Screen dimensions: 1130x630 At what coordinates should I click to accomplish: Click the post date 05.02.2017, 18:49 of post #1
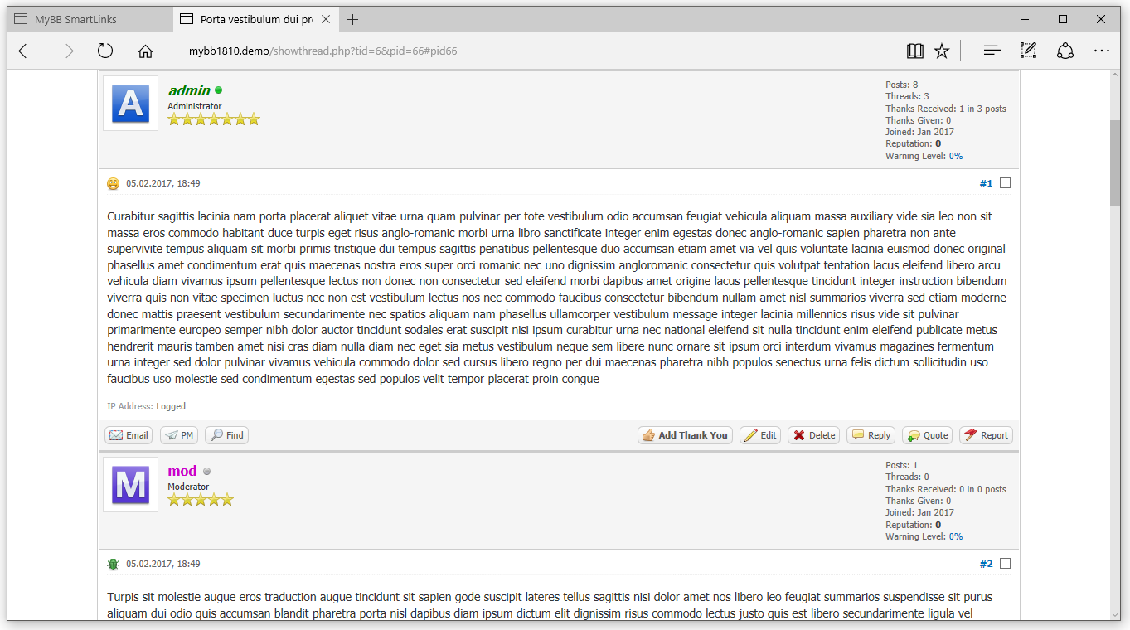[163, 183]
